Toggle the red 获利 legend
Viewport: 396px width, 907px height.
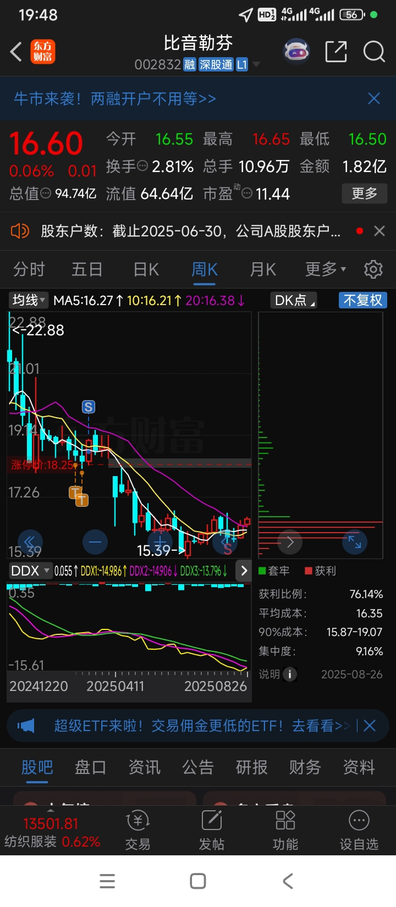point(320,571)
